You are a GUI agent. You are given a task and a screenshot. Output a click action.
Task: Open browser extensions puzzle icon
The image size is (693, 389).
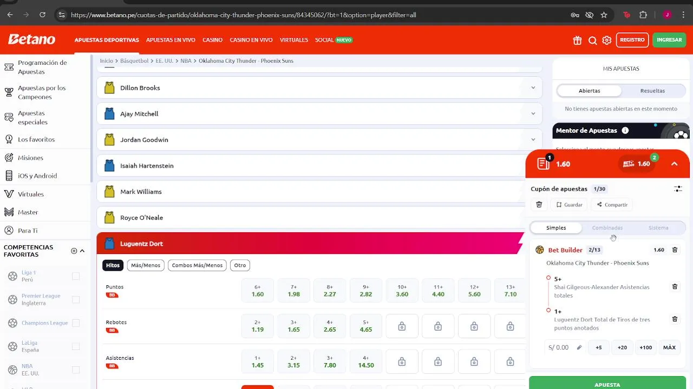coord(643,15)
